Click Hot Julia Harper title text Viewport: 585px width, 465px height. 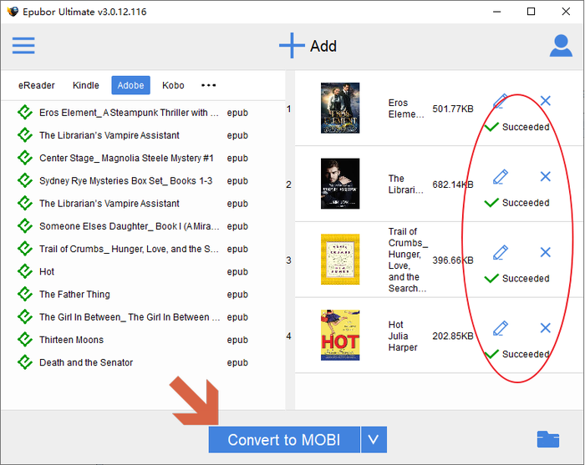(403, 336)
